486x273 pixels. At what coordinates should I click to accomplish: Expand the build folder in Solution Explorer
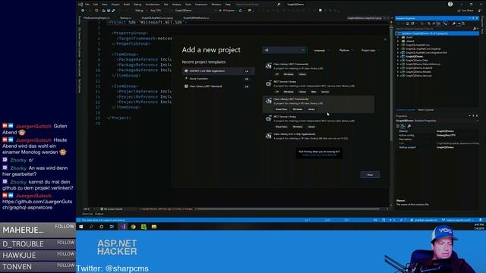coord(398,37)
